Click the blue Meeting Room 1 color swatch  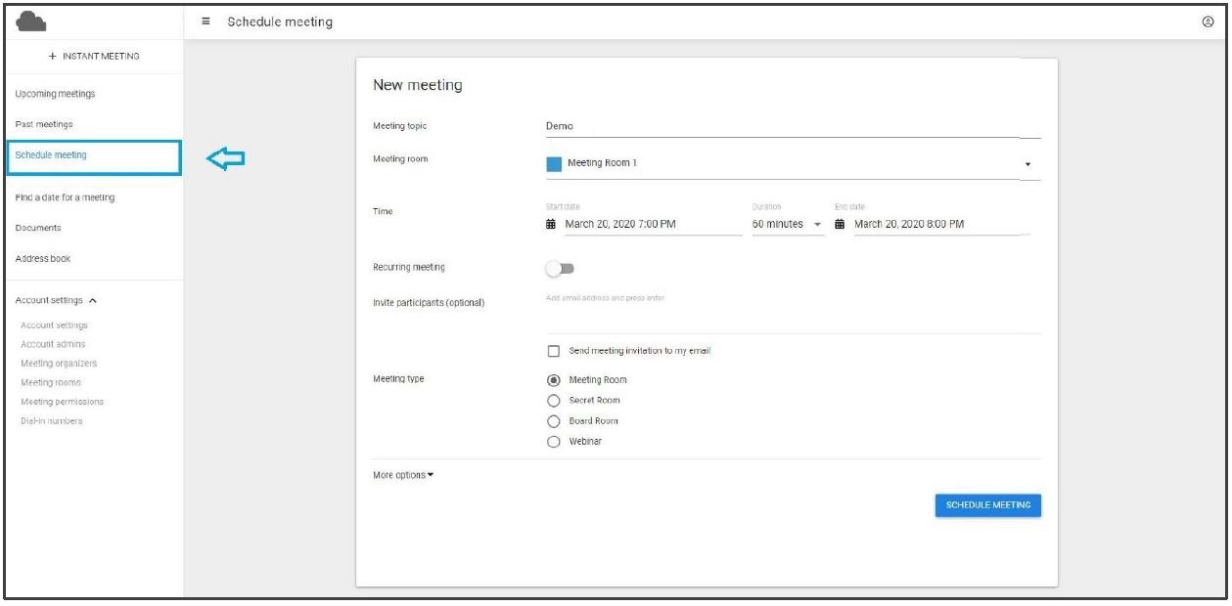tap(554, 164)
